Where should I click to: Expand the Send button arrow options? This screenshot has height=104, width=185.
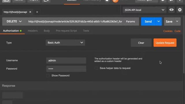pos(159,21)
